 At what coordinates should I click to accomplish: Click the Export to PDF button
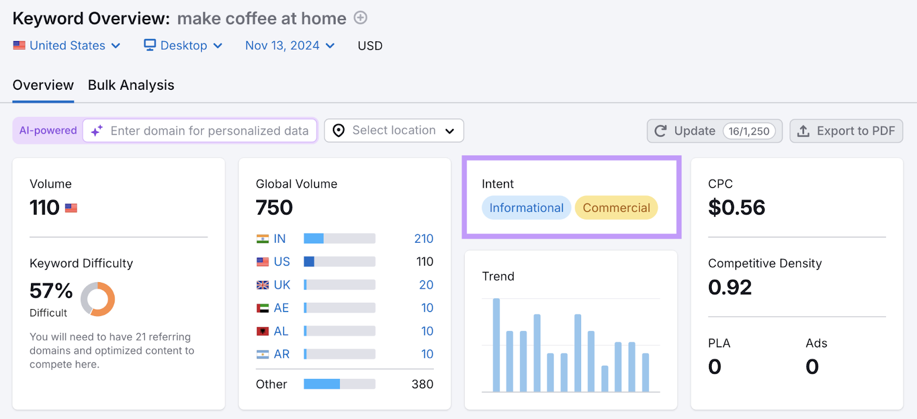click(846, 131)
